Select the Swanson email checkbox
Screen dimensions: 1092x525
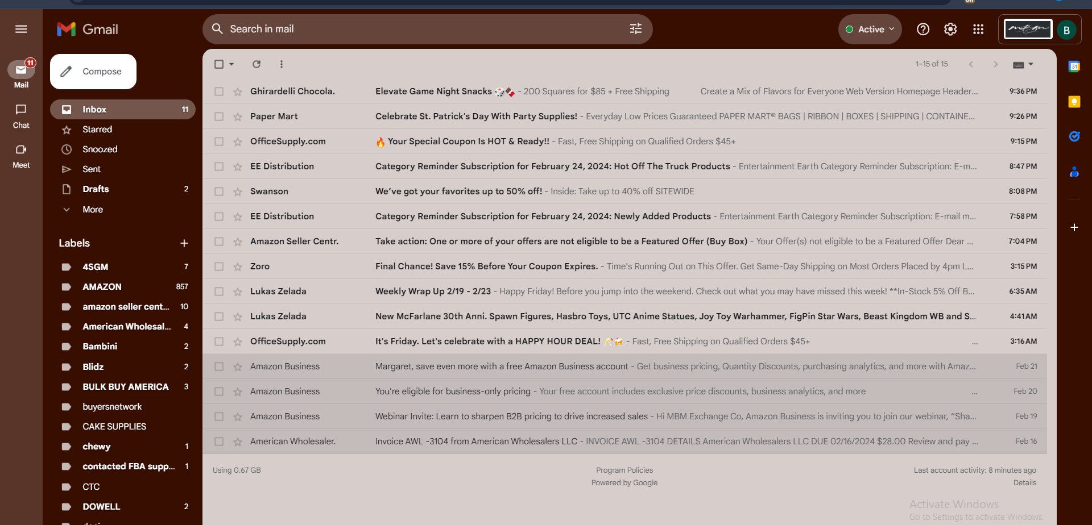[219, 191]
